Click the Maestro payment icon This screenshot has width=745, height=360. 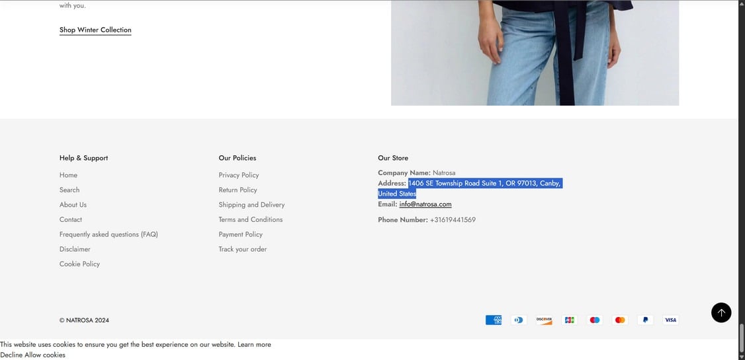click(594, 320)
